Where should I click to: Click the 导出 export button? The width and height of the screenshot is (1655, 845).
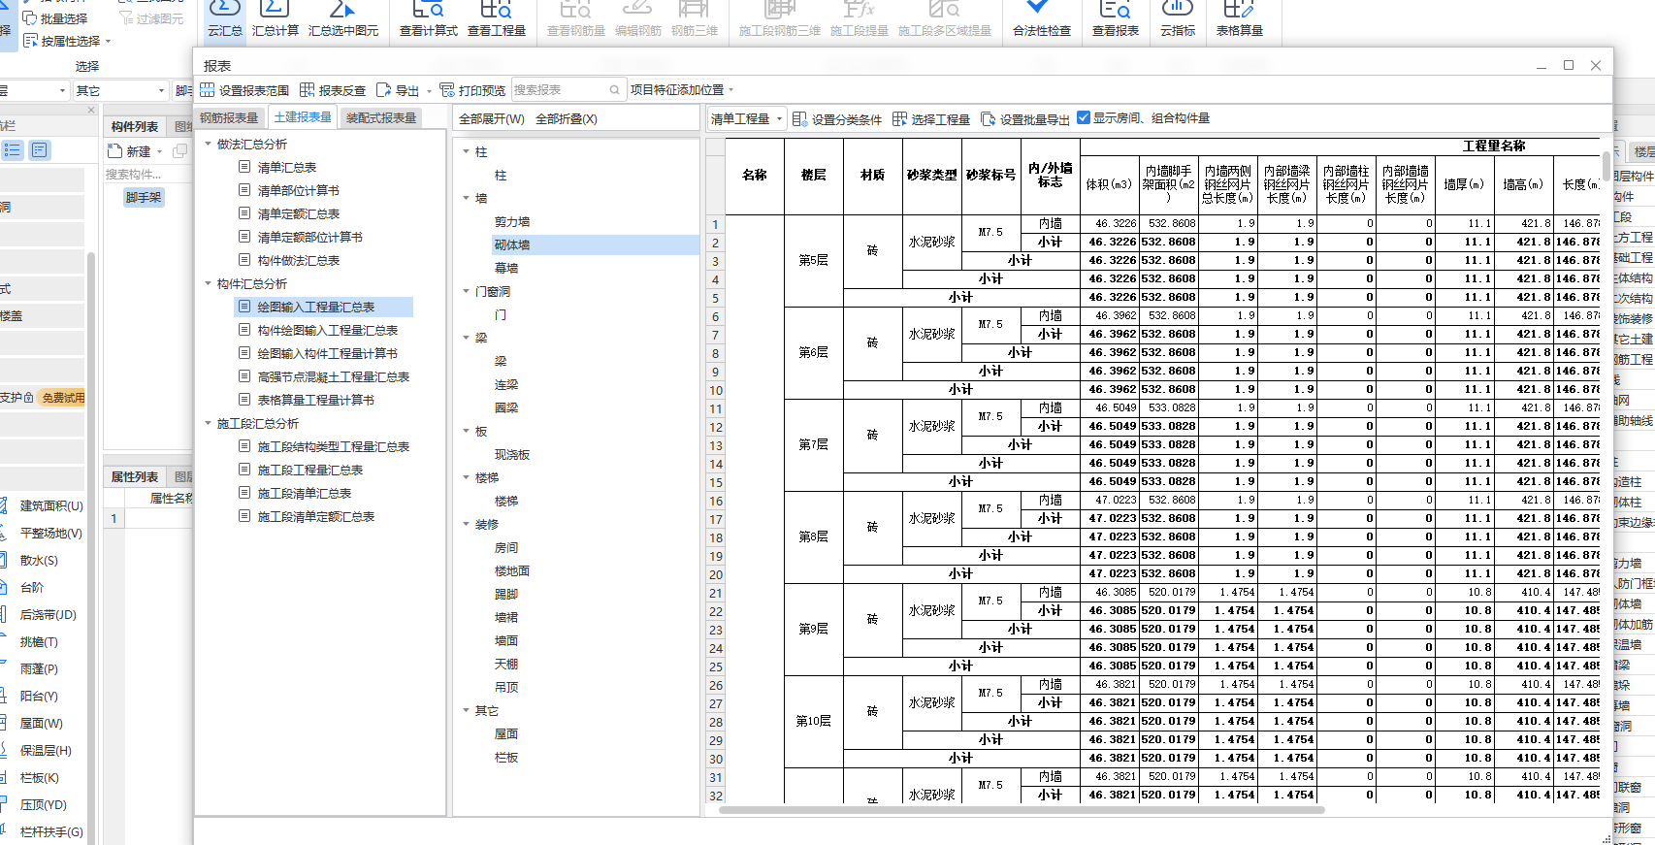click(x=398, y=90)
